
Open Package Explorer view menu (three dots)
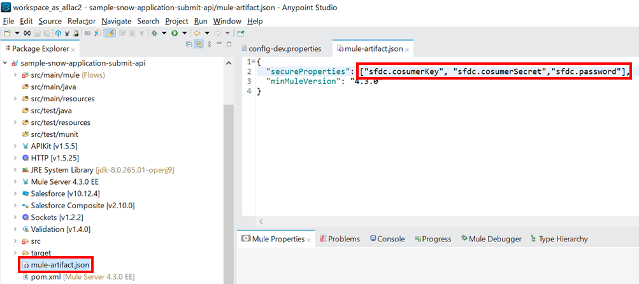208,44
